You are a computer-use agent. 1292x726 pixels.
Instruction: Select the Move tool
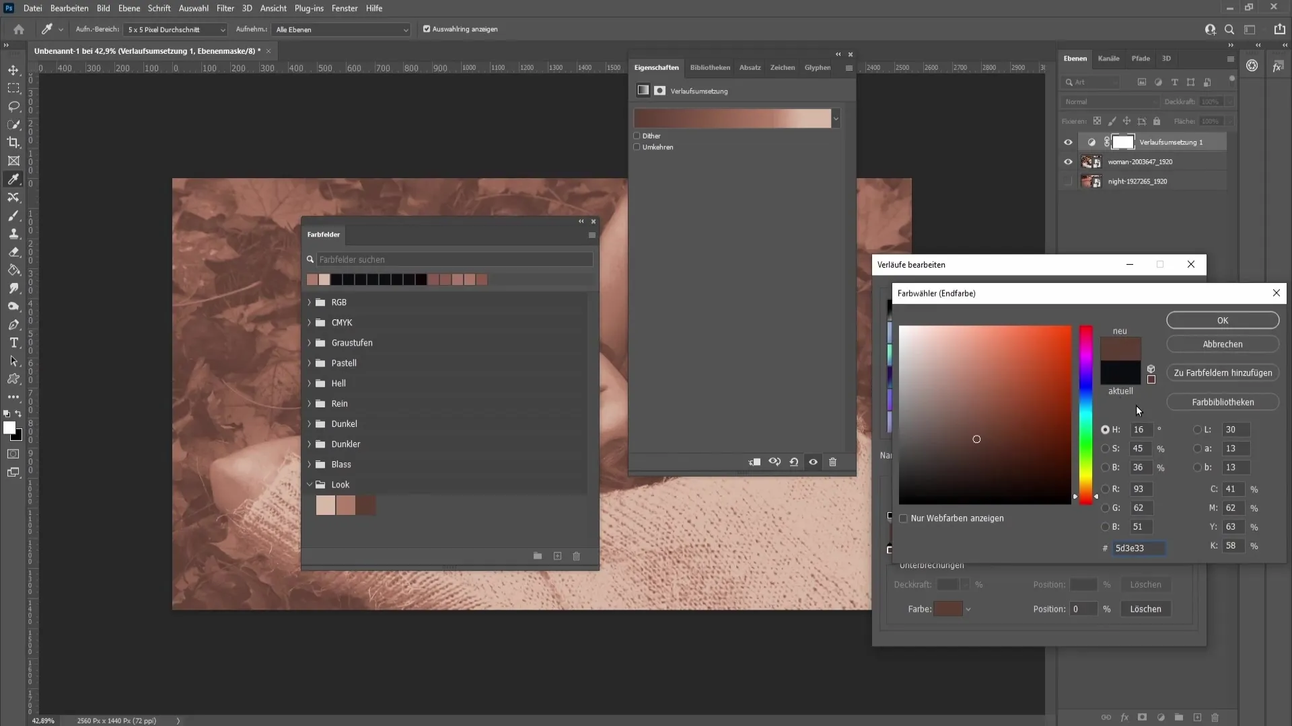(13, 70)
